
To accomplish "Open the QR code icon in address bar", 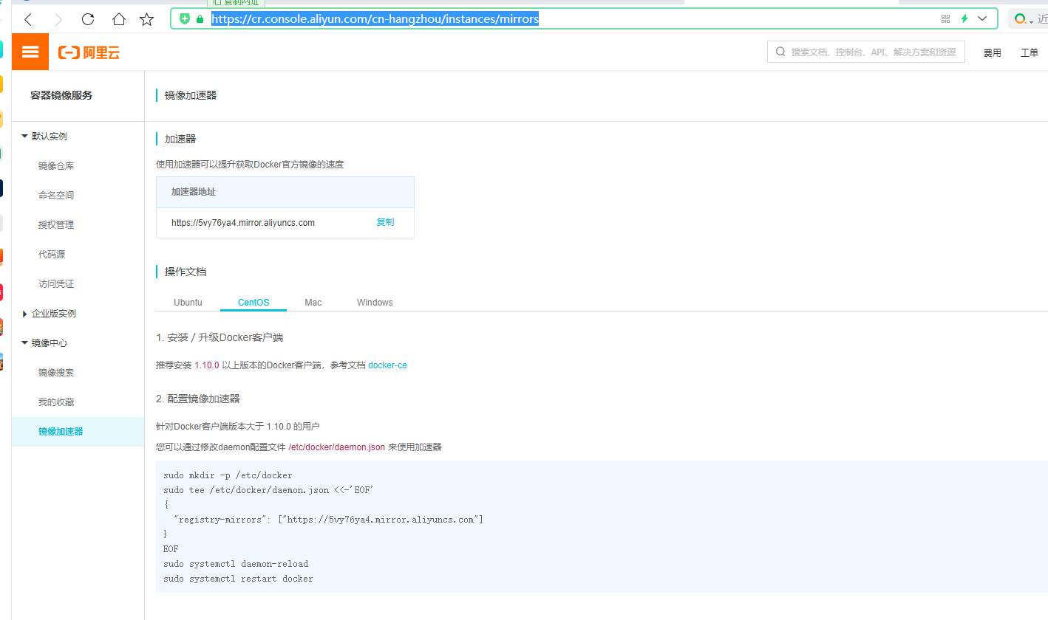I will [x=945, y=18].
